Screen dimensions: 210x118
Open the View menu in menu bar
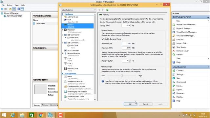[x=17, y=5]
